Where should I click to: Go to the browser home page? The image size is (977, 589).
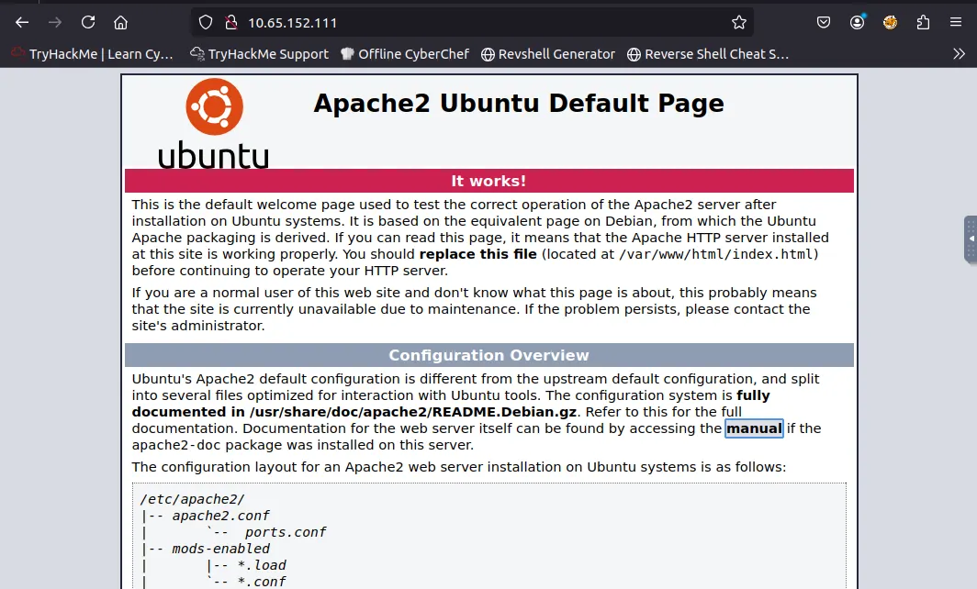(x=120, y=22)
